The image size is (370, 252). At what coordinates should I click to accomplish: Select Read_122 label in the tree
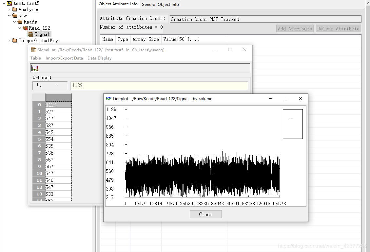(x=39, y=28)
